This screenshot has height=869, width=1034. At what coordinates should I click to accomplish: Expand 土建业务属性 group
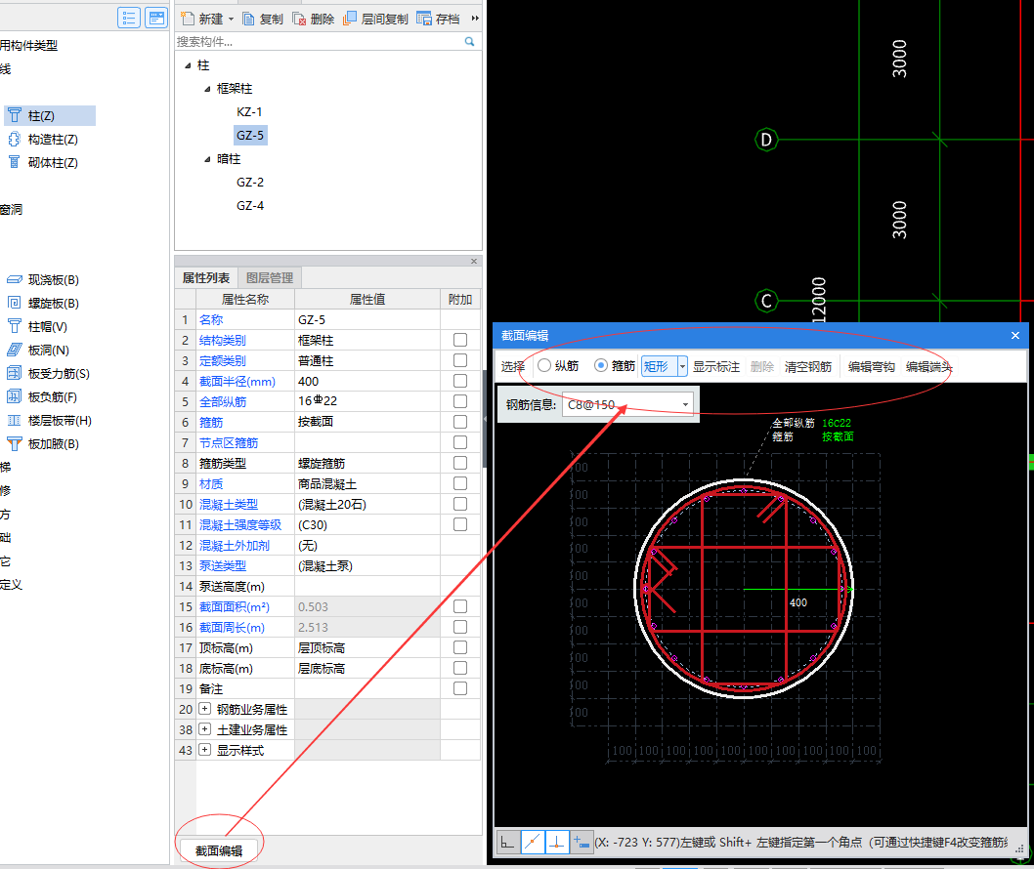[205, 729]
